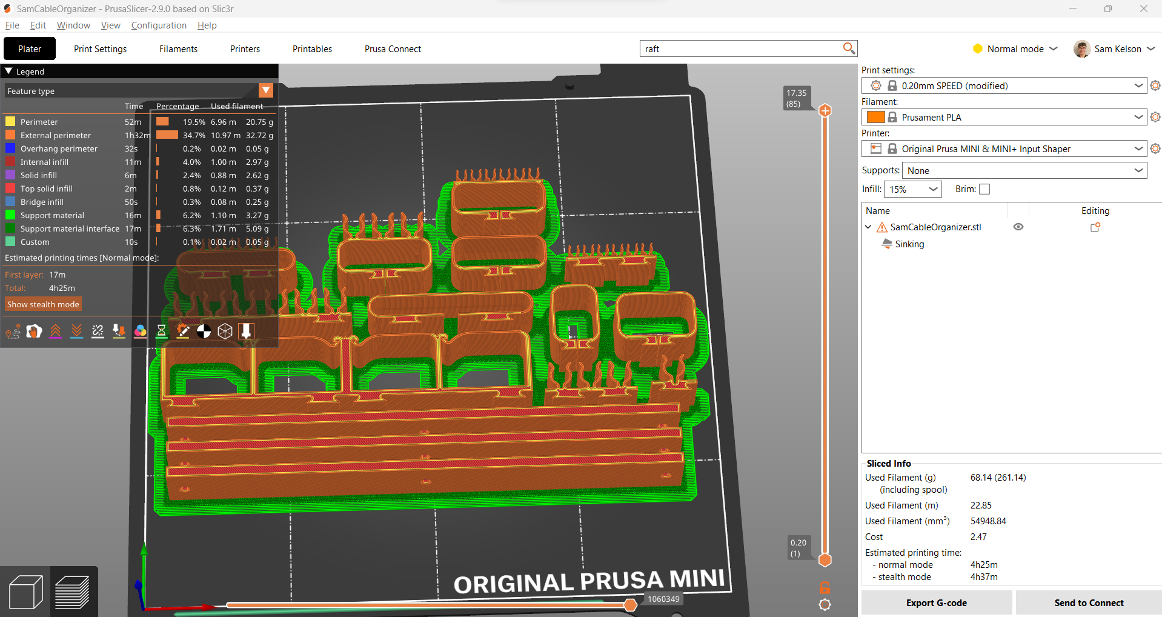Switch to Print Settings tab

coord(100,48)
